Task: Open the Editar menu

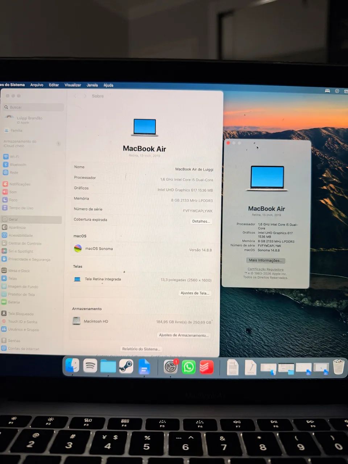Action: point(54,85)
